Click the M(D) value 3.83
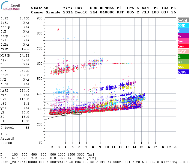The image size is (191, 164). [x=25, y=60]
